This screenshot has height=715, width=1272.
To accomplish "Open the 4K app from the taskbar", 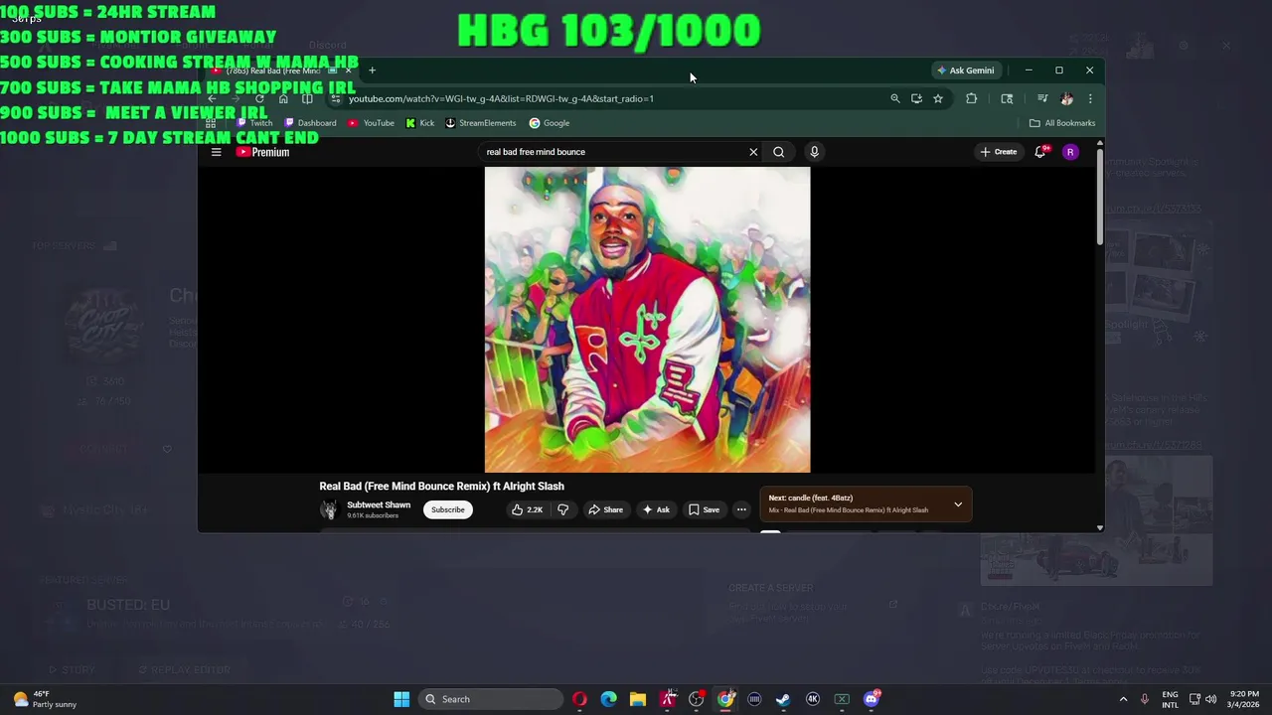I will point(813,699).
